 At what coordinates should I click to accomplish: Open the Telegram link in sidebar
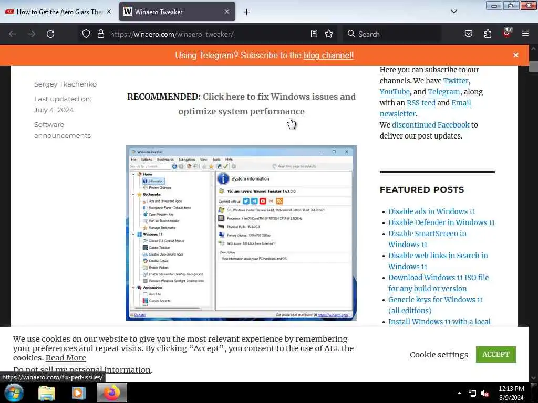[x=443, y=92]
